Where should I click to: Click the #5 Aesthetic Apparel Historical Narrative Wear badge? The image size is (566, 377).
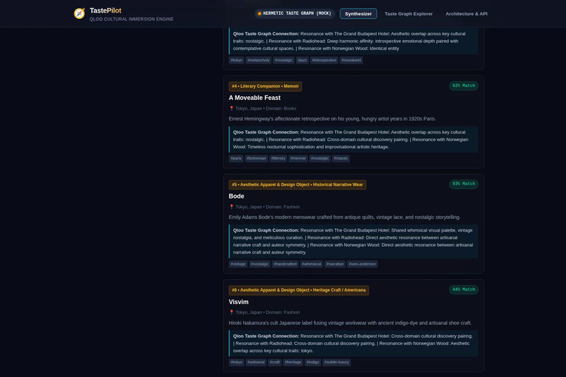tap(298, 185)
